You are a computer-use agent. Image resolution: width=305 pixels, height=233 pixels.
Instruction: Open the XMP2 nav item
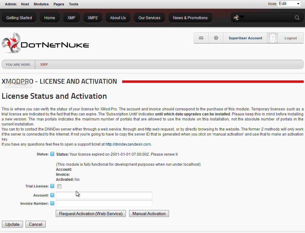(x=93, y=18)
